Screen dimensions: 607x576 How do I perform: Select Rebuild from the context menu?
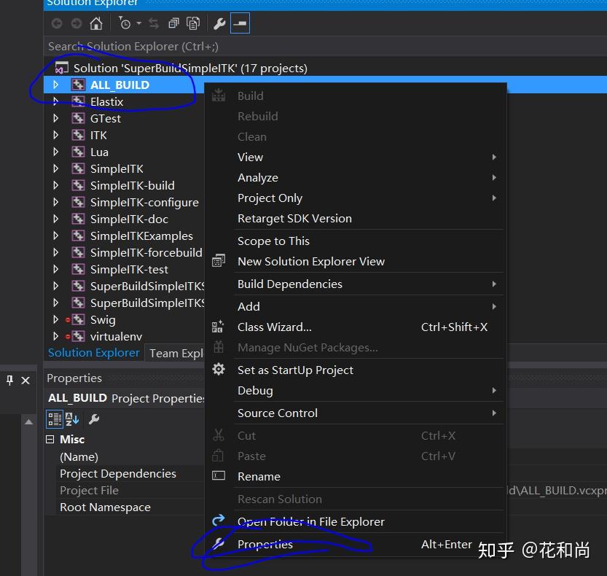pyautogui.click(x=257, y=116)
